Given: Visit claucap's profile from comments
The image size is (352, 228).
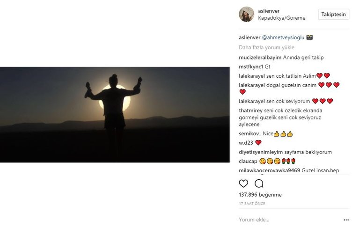Looking at the screenshot, I should 248,161.
